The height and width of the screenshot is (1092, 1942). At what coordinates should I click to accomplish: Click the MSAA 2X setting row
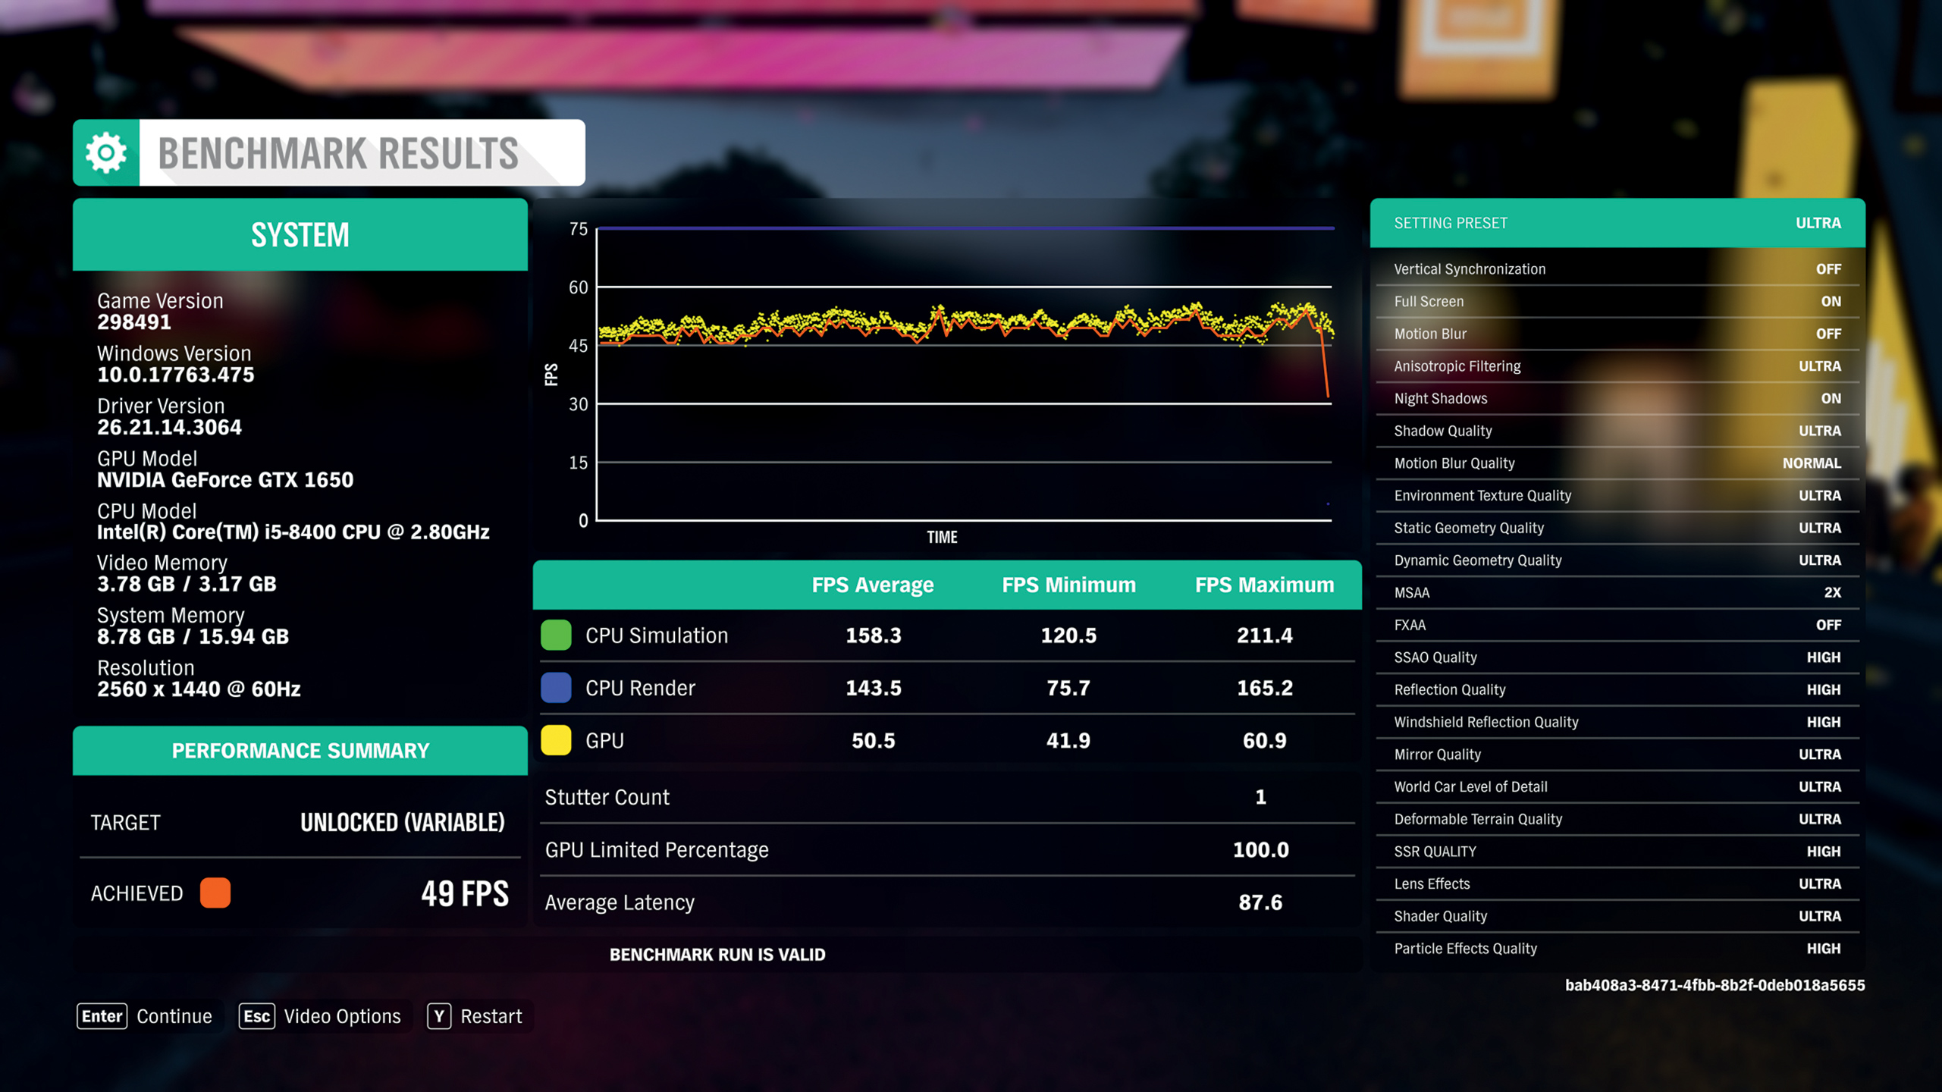click(1617, 593)
